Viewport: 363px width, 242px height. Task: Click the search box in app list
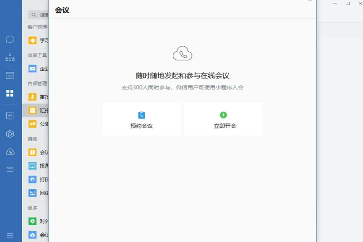coord(38,15)
